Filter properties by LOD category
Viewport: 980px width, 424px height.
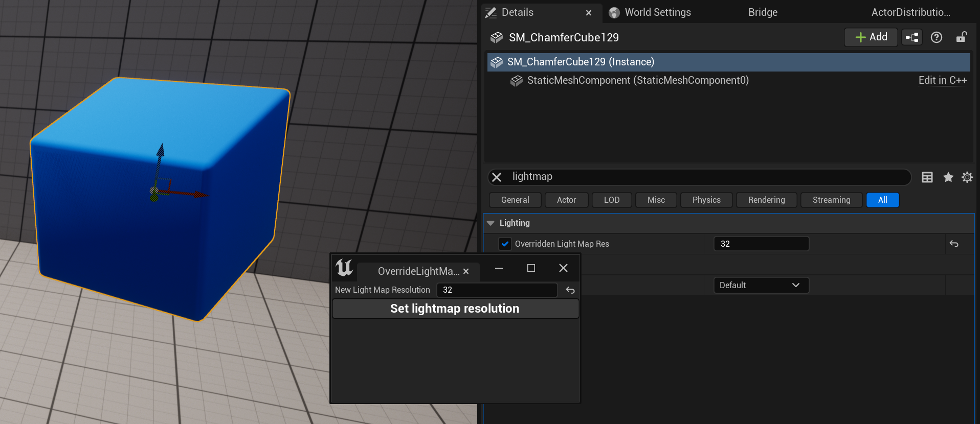coord(612,200)
